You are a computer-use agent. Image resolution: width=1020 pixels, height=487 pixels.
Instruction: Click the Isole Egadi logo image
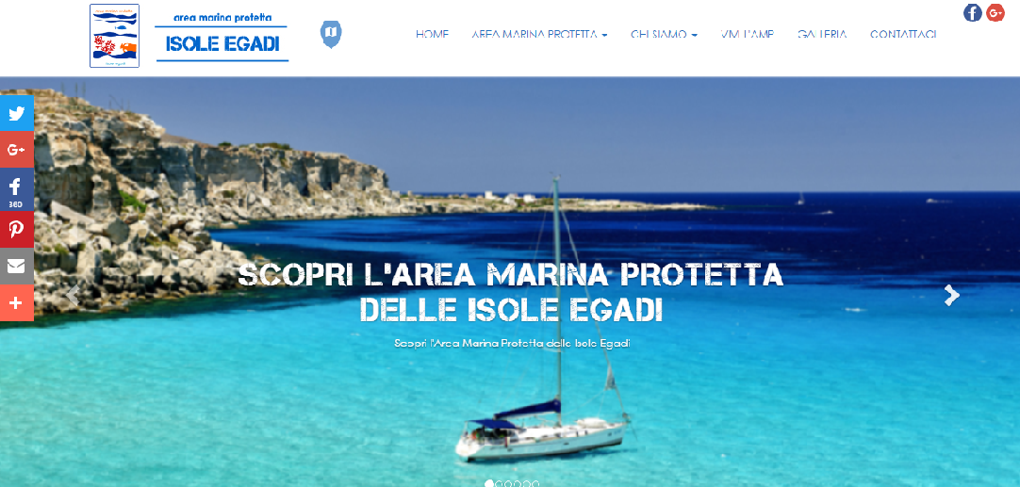[x=189, y=36]
